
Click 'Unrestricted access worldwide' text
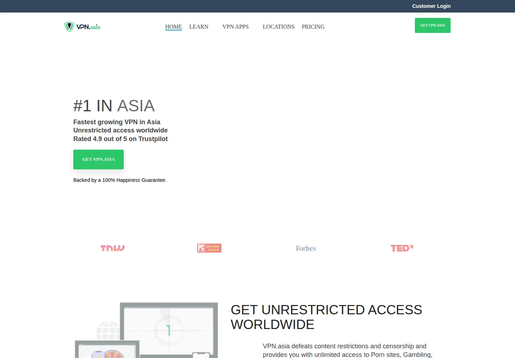[121, 130]
